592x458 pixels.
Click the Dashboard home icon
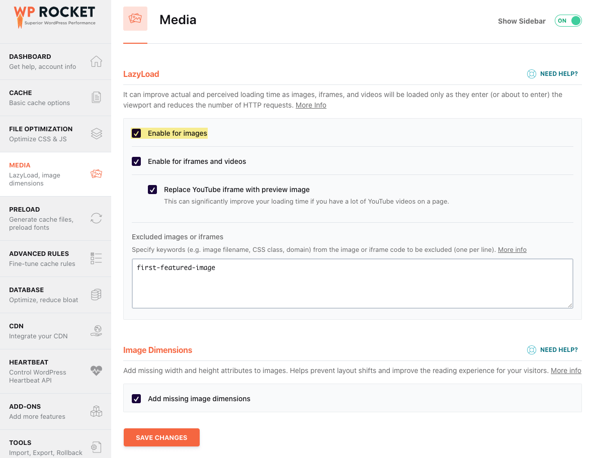point(96,61)
